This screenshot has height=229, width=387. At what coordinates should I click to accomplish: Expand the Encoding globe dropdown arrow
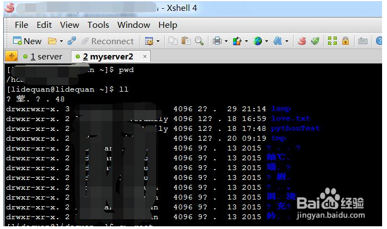tap(266, 41)
